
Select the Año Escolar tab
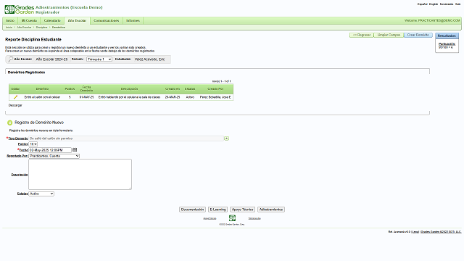pos(77,21)
